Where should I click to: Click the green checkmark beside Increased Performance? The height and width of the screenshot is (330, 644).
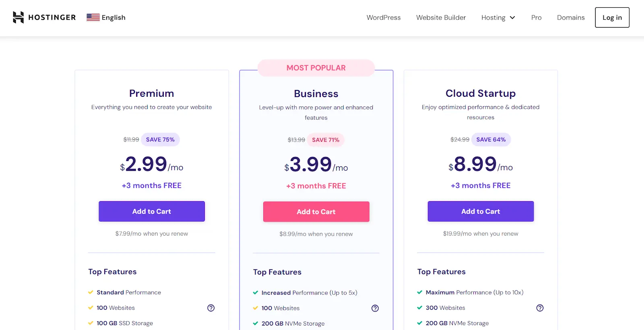coord(255,293)
